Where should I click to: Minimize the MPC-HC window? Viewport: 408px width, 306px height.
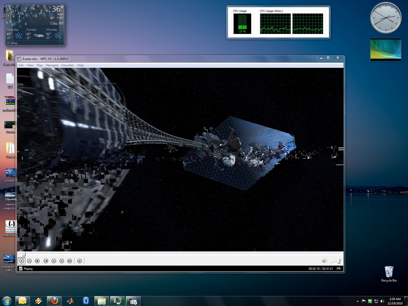[321, 58]
